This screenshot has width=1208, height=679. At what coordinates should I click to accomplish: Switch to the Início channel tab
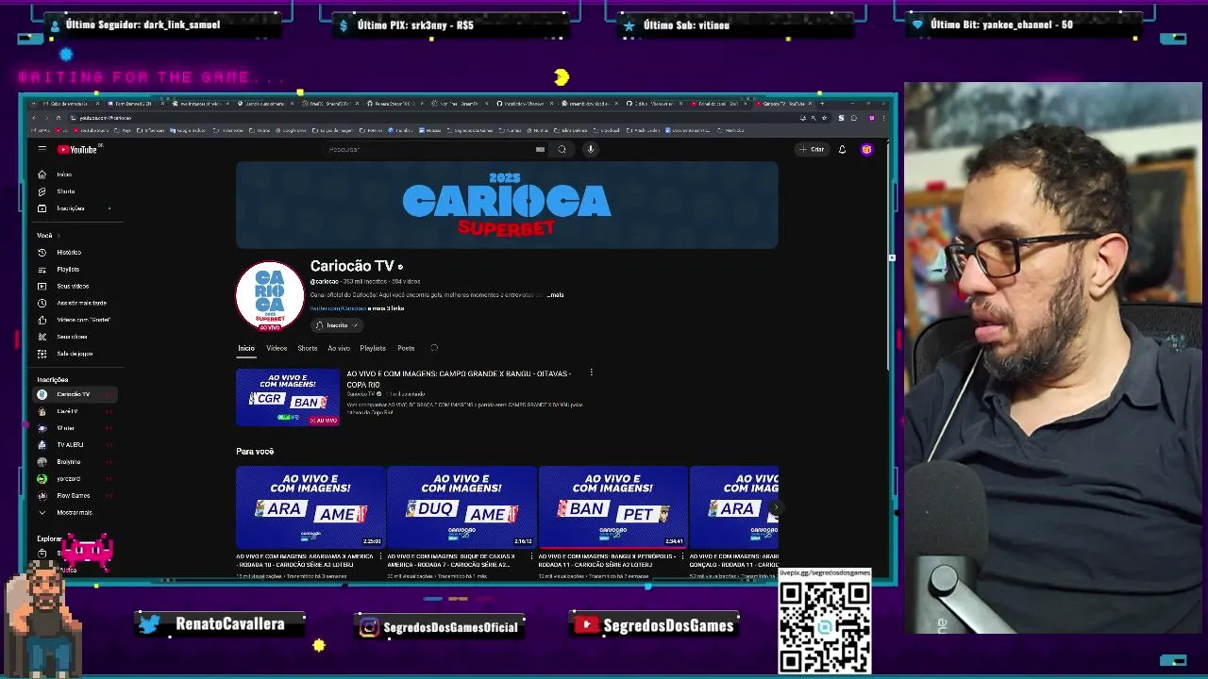tap(245, 348)
